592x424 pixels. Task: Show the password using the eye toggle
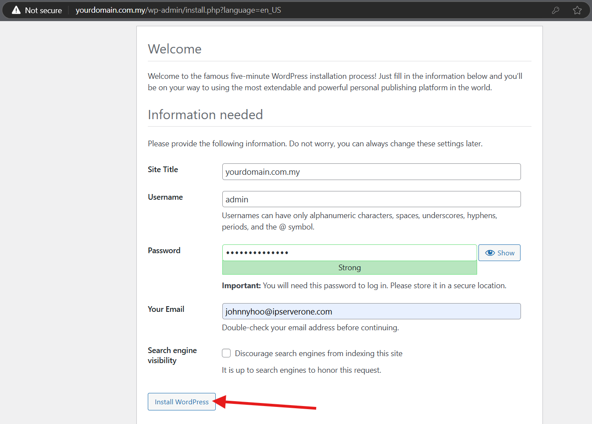pyautogui.click(x=499, y=253)
